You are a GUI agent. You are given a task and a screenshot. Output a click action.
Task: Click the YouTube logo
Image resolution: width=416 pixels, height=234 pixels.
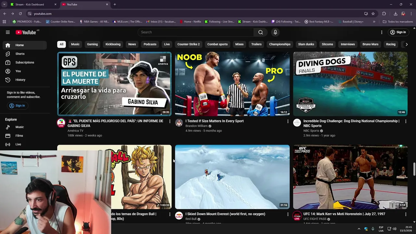coord(26,32)
